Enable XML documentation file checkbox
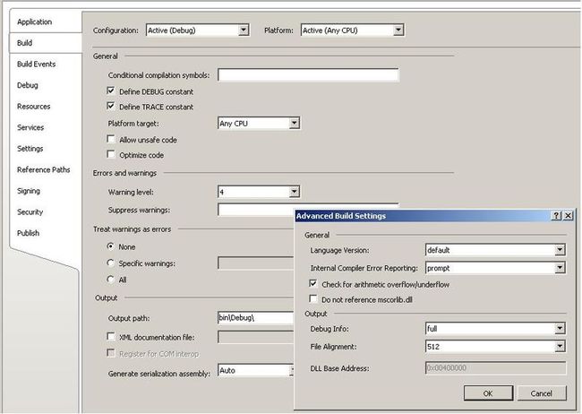 point(111,336)
